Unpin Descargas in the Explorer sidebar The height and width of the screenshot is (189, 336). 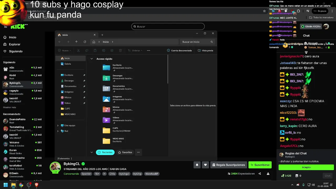[x=84, y=81]
